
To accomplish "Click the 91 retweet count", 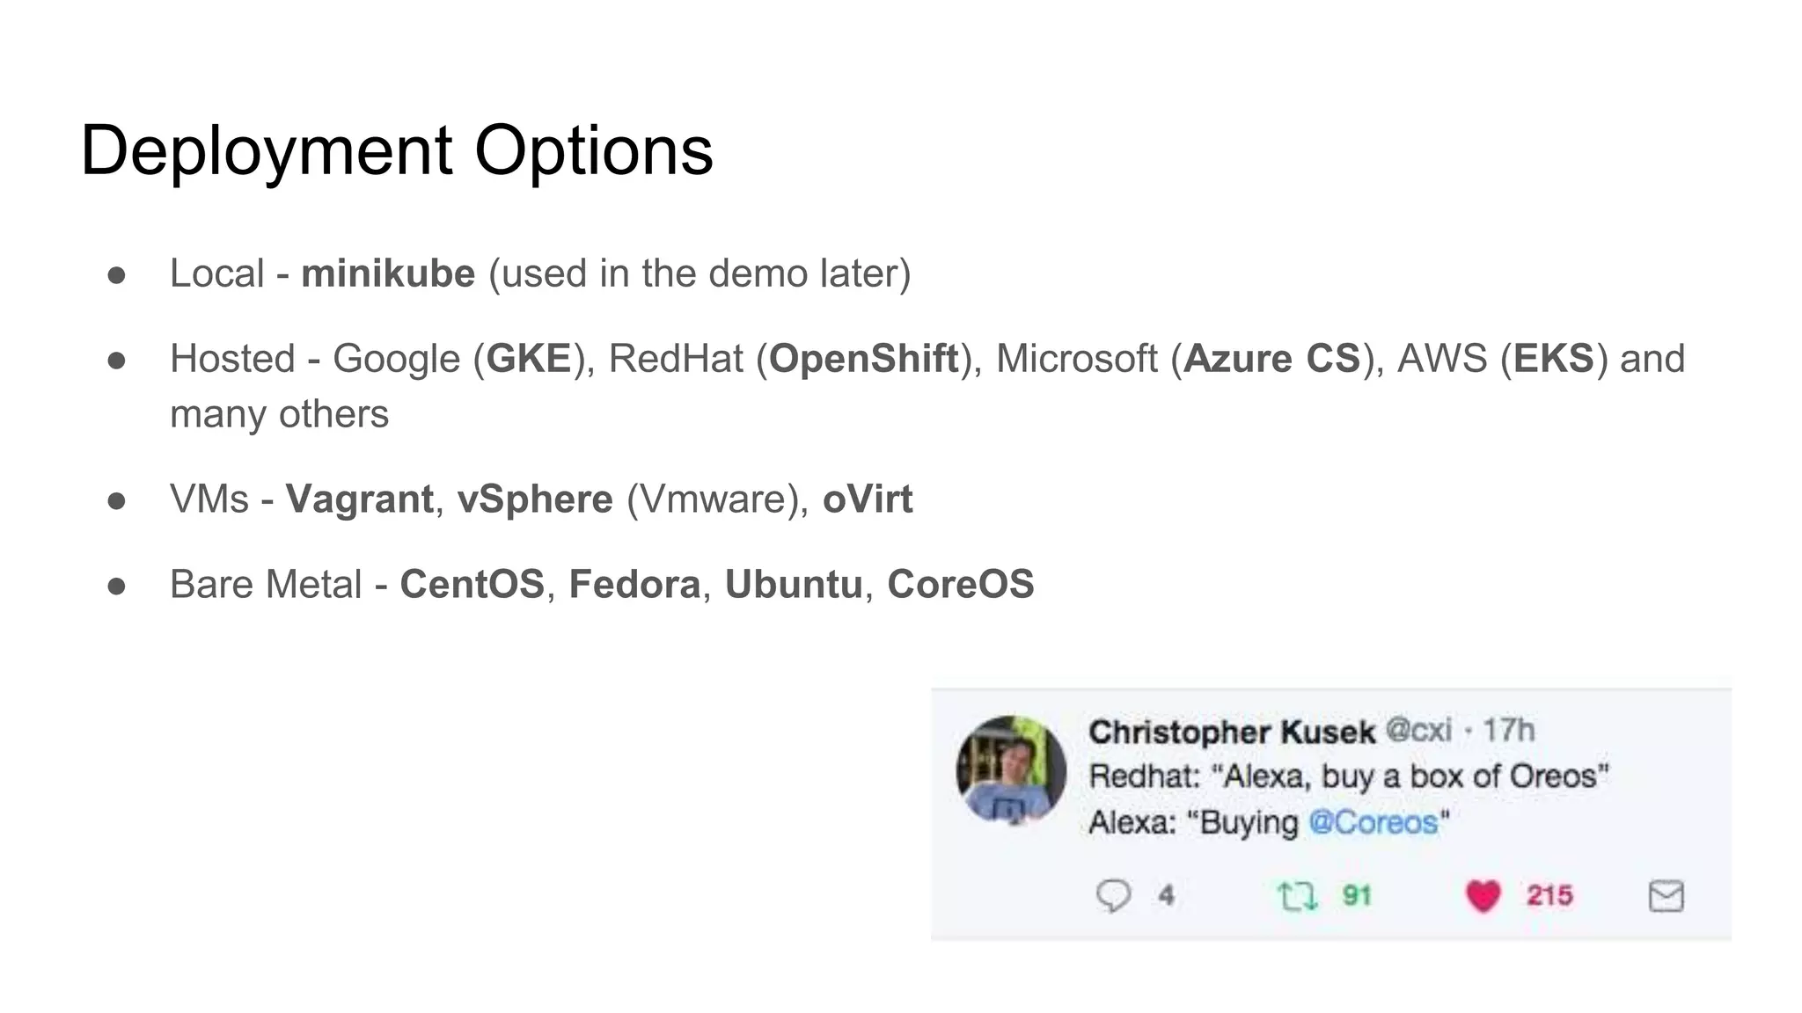I will tap(1357, 896).
